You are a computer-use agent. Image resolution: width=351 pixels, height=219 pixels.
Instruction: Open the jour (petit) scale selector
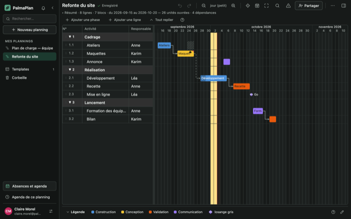tap(218, 6)
